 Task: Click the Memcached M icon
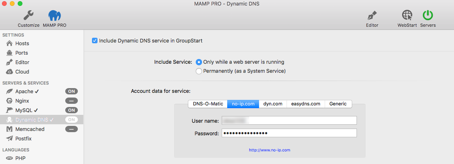pos(9,129)
